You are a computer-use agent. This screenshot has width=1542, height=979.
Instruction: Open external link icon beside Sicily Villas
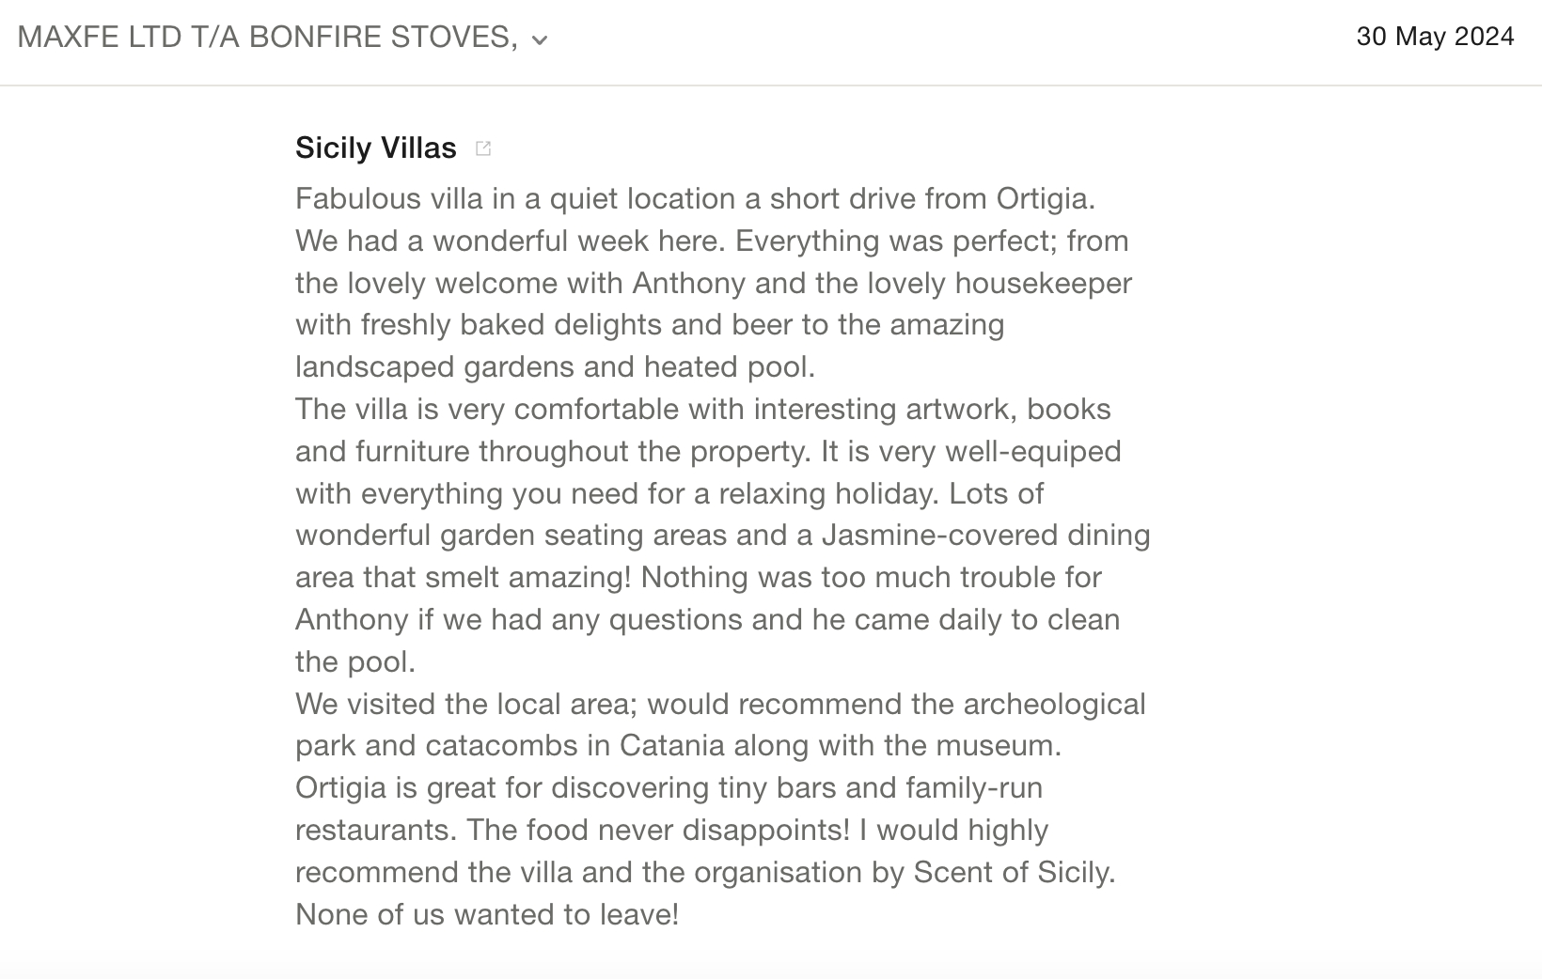click(483, 148)
